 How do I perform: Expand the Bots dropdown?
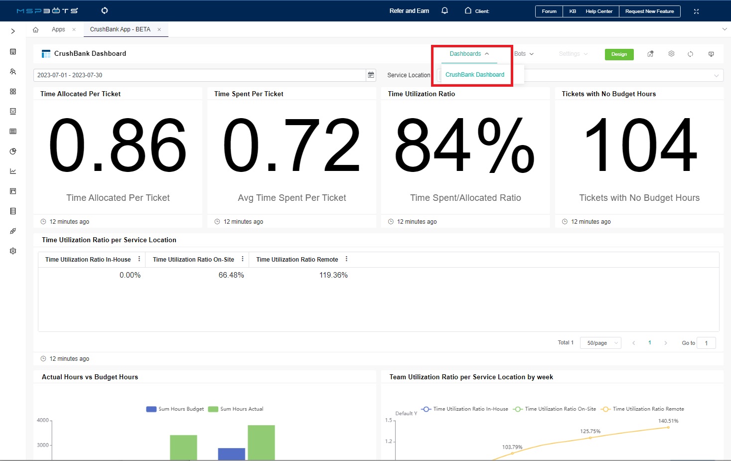click(523, 53)
